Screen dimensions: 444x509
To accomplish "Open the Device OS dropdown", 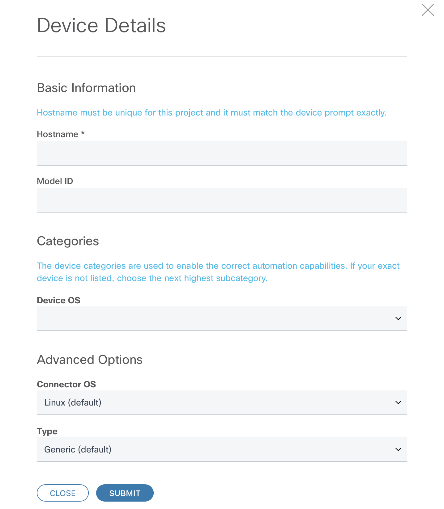I will coord(216,318).
